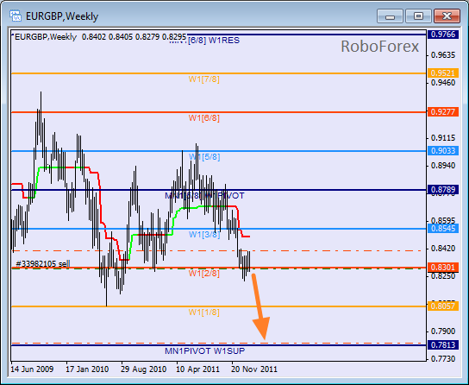Select the W1[7/8] level label
Image resolution: width=469 pixels, height=385 pixels.
204,79
